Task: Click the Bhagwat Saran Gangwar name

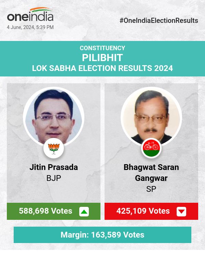Action: click(x=151, y=173)
